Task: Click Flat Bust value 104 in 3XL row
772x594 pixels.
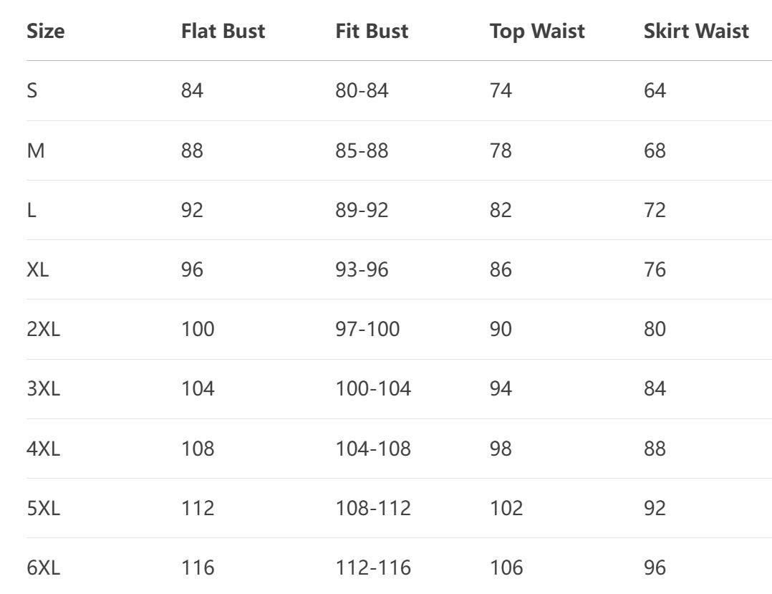Action: click(x=198, y=388)
